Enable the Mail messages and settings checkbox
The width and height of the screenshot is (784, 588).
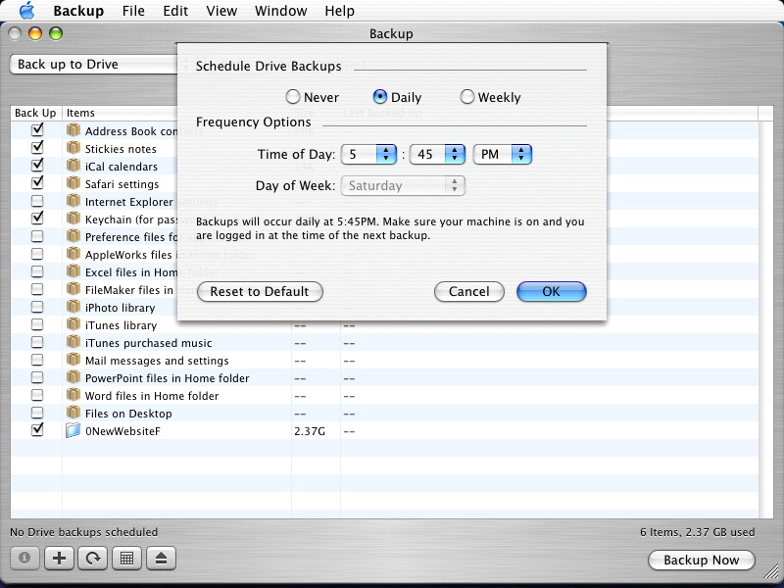[37, 360]
